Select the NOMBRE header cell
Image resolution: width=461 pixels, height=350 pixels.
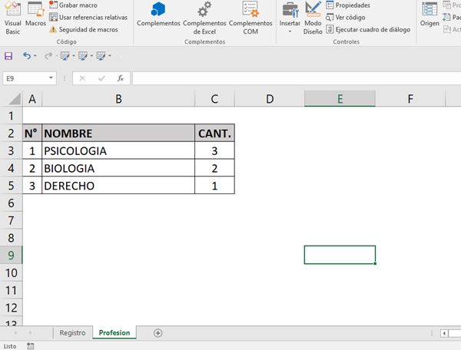[118, 134]
